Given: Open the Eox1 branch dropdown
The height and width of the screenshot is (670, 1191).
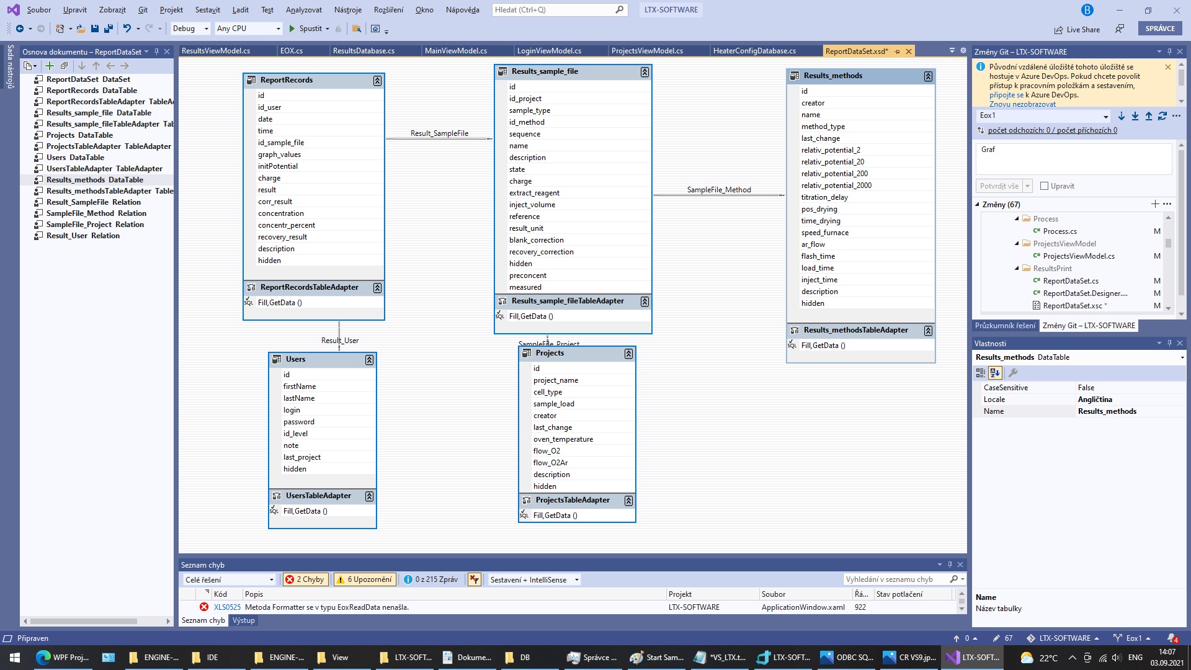Looking at the screenshot, I should pyautogui.click(x=1043, y=116).
